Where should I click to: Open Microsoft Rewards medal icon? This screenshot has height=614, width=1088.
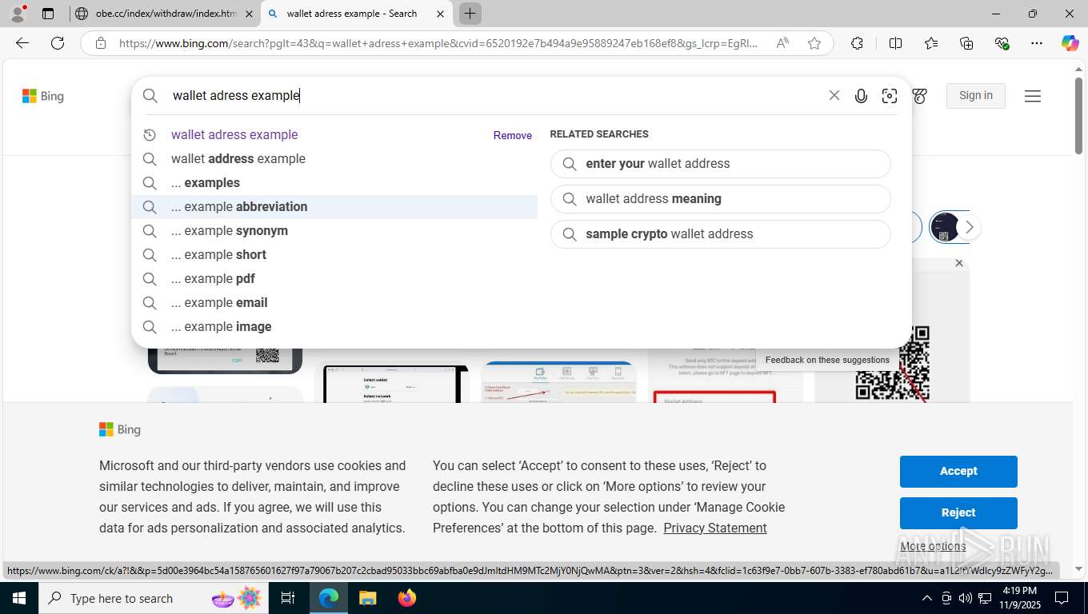coord(920,96)
